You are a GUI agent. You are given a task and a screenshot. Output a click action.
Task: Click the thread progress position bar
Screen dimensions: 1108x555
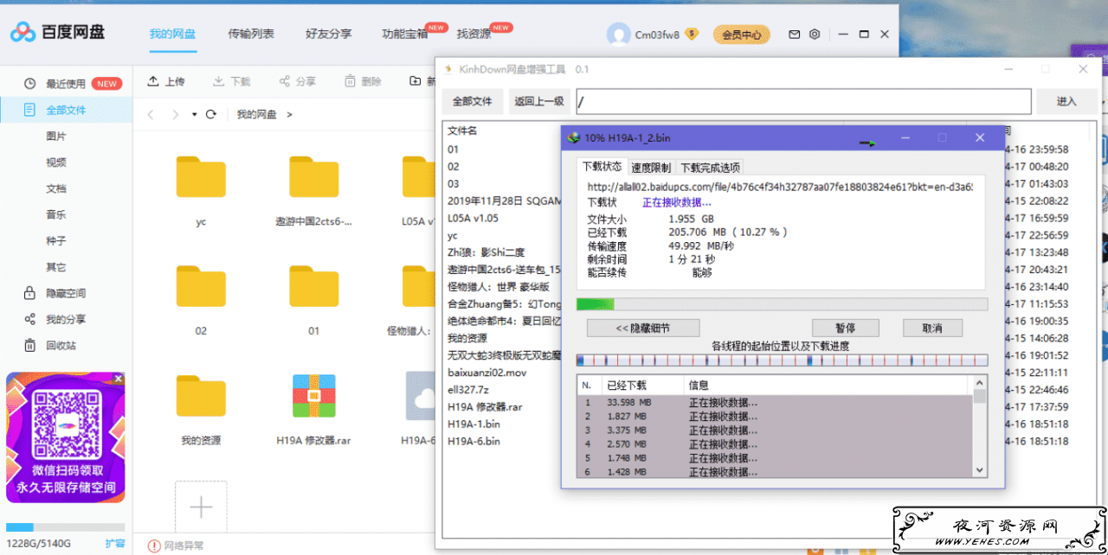tap(782, 360)
